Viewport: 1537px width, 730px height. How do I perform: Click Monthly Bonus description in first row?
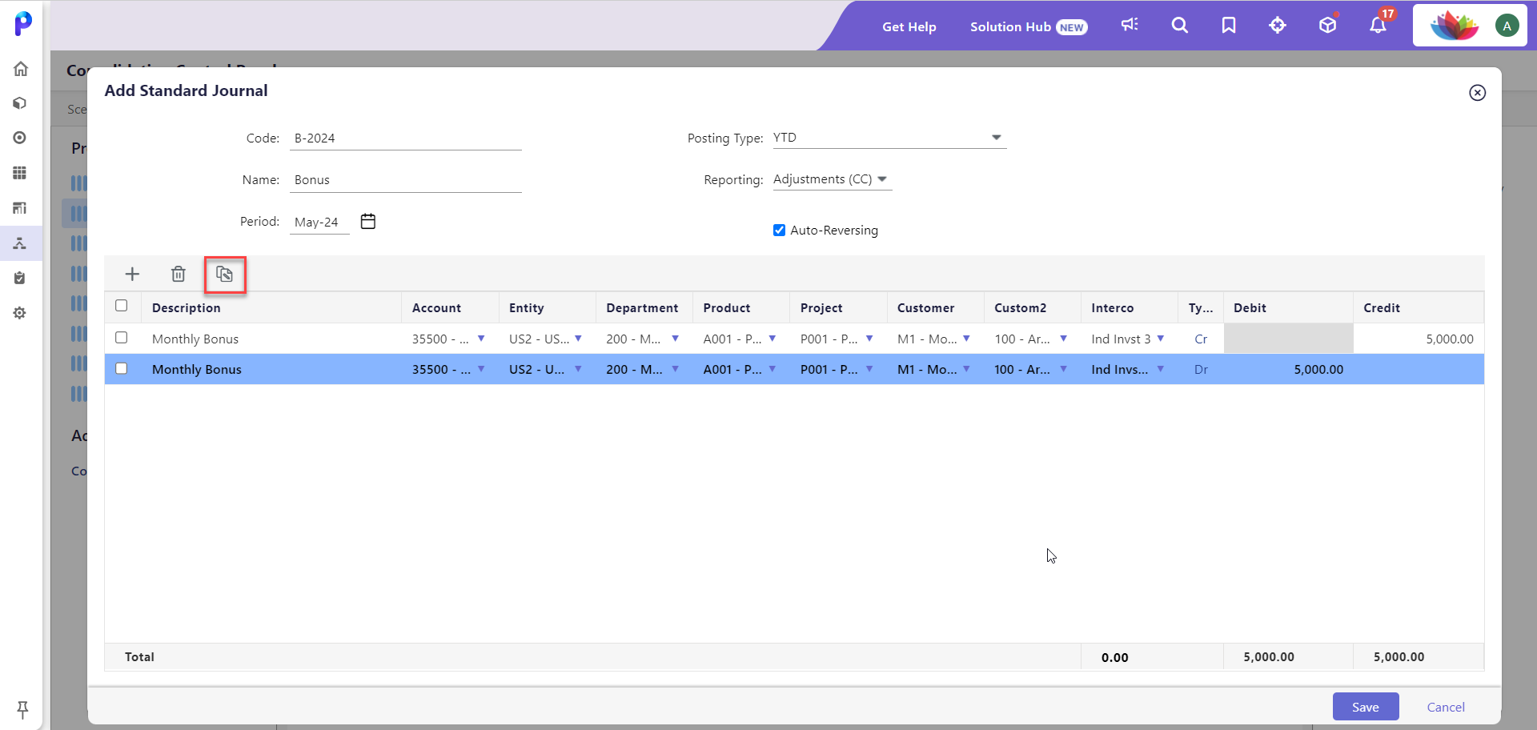tap(195, 339)
